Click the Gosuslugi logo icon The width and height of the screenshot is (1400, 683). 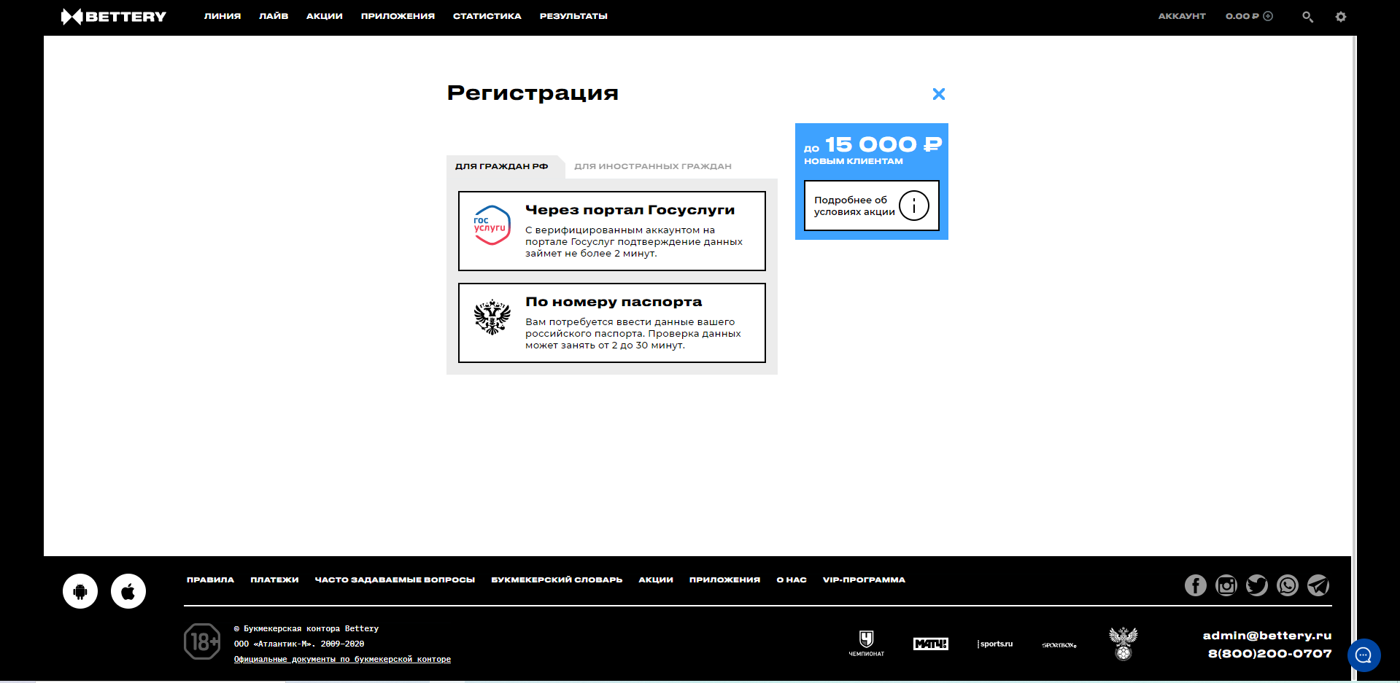tap(492, 225)
